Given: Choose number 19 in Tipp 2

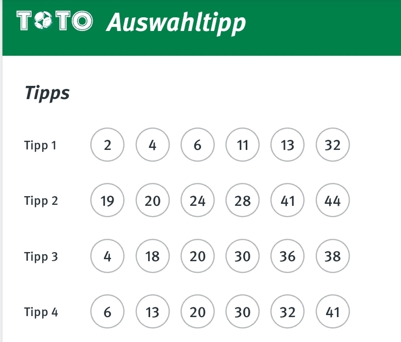Looking at the screenshot, I should [107, 200].
